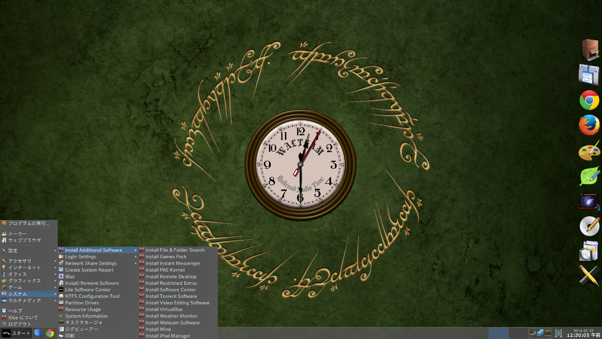Choose Install Instant Messenger
Viewport: 602px width, 339px height.
coord(178,263)
